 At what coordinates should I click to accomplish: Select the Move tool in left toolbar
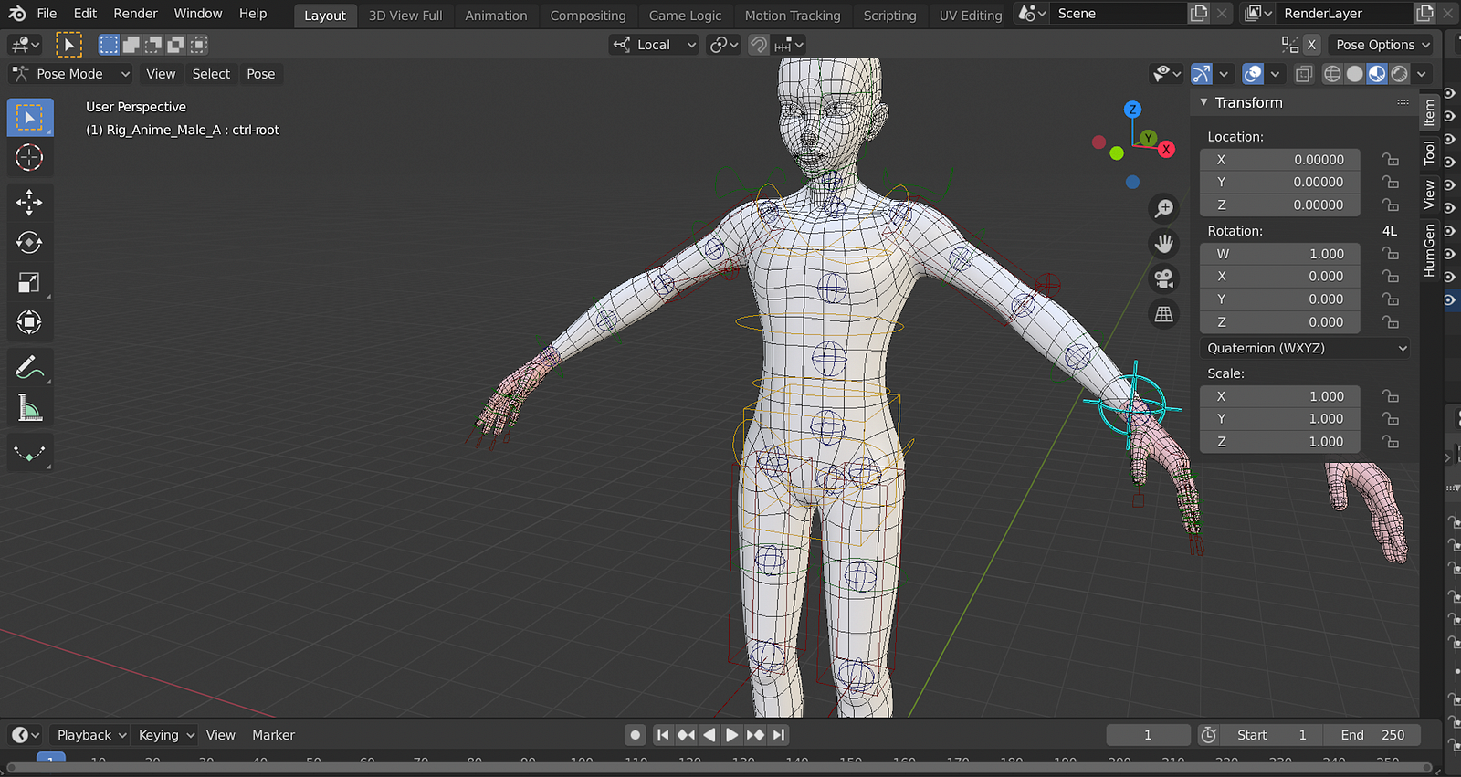tap(29, 202)
